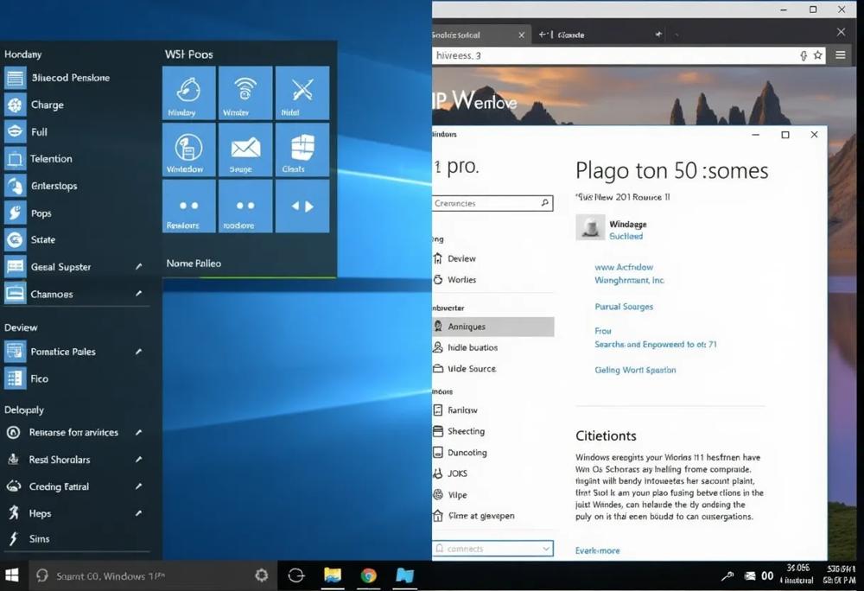
Task: Click the search magnifier in Cremncies box
Action: tap(544, 203)
